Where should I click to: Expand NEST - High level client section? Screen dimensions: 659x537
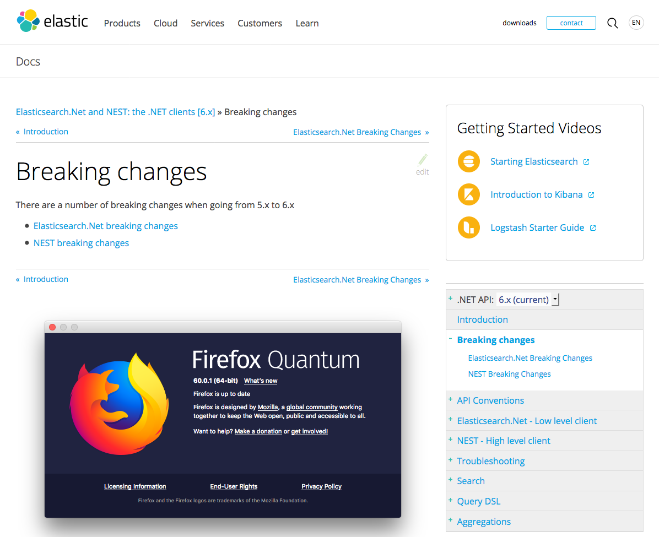click(451, 440)
